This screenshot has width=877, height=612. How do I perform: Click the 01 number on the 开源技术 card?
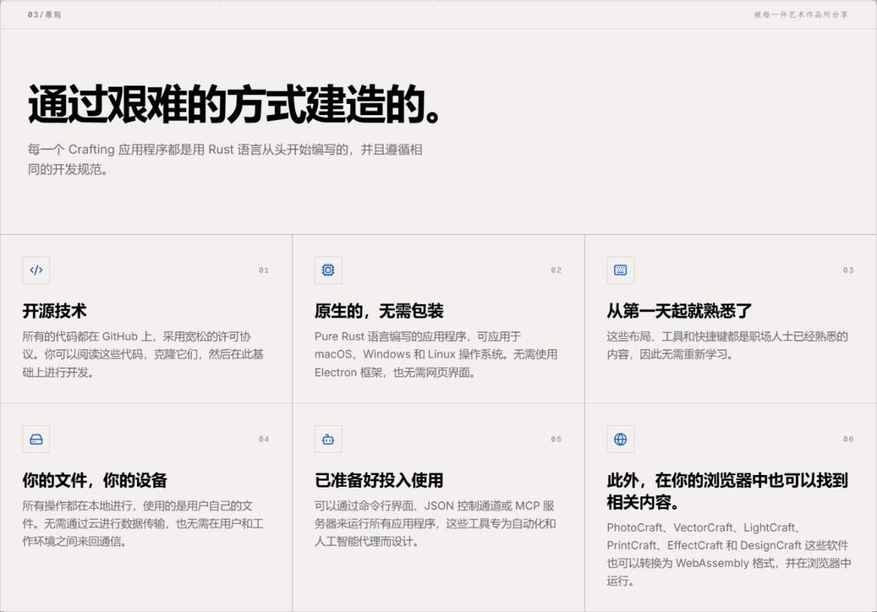[264, 270]
